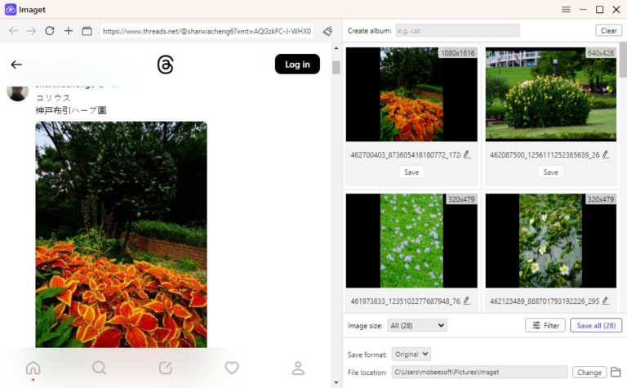Open the Image size dropdown
The image size is (627, 388).
coord(417,326)
